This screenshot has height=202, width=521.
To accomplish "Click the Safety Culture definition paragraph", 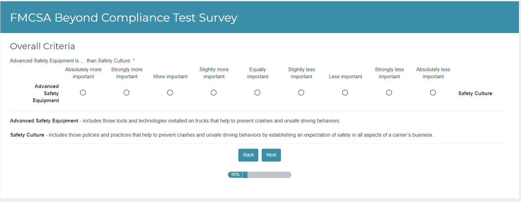I will coord(222,135).
